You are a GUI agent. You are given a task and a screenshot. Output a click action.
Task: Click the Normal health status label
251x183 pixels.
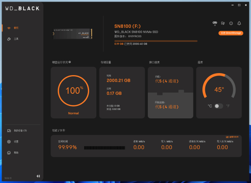(x=73, y=113)
